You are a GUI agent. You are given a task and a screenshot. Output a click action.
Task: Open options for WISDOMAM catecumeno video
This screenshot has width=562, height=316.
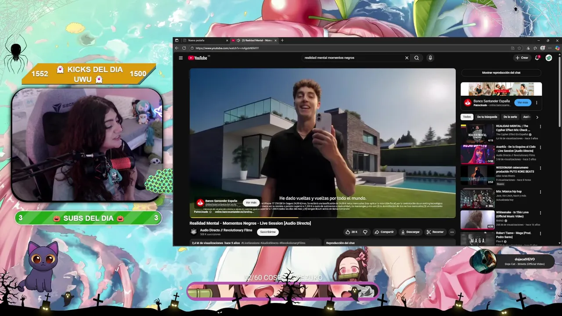click(x=540, y=169)
